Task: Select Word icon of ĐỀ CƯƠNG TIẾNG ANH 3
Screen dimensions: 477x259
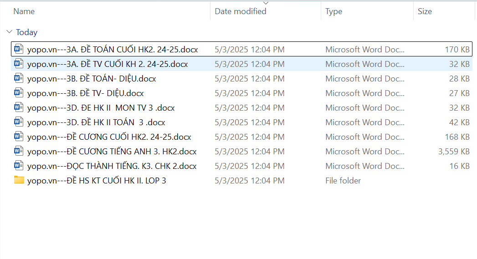Action: [19, 151]
